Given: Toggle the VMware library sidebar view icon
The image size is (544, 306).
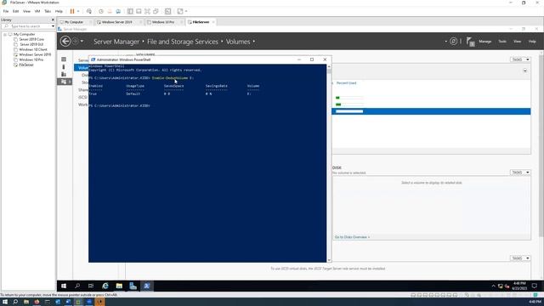Looking at the screenshot, I should (130, 11).
